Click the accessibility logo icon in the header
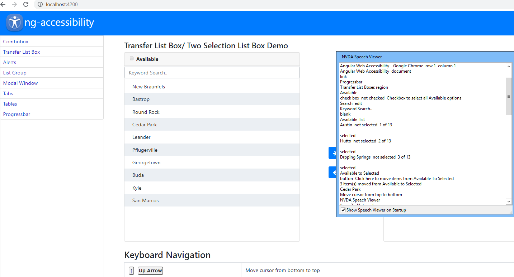The width and height of the screenshot is (514, 277). pos(14,22)
